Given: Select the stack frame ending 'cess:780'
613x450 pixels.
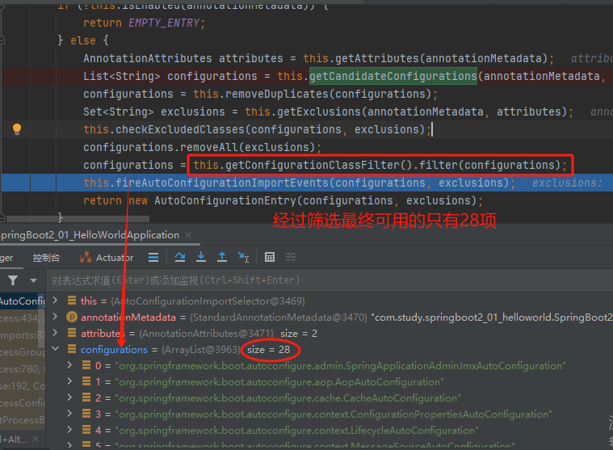Looking at the screenshot, I should tap(23, 369).
